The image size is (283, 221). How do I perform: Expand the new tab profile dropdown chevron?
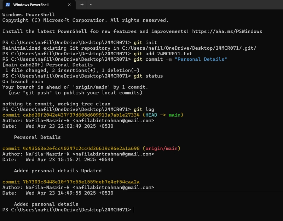[x=91, y=5]
